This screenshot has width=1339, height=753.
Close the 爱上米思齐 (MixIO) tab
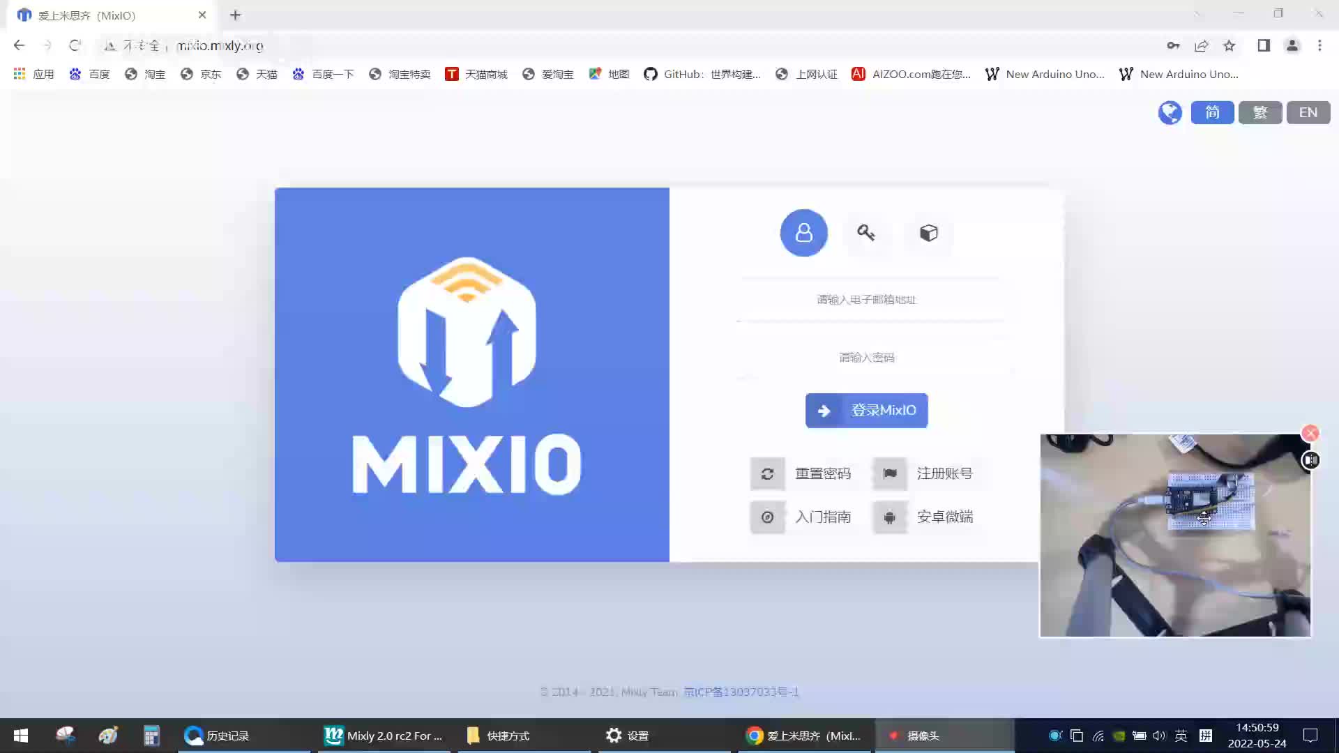[x=202, y=15]
